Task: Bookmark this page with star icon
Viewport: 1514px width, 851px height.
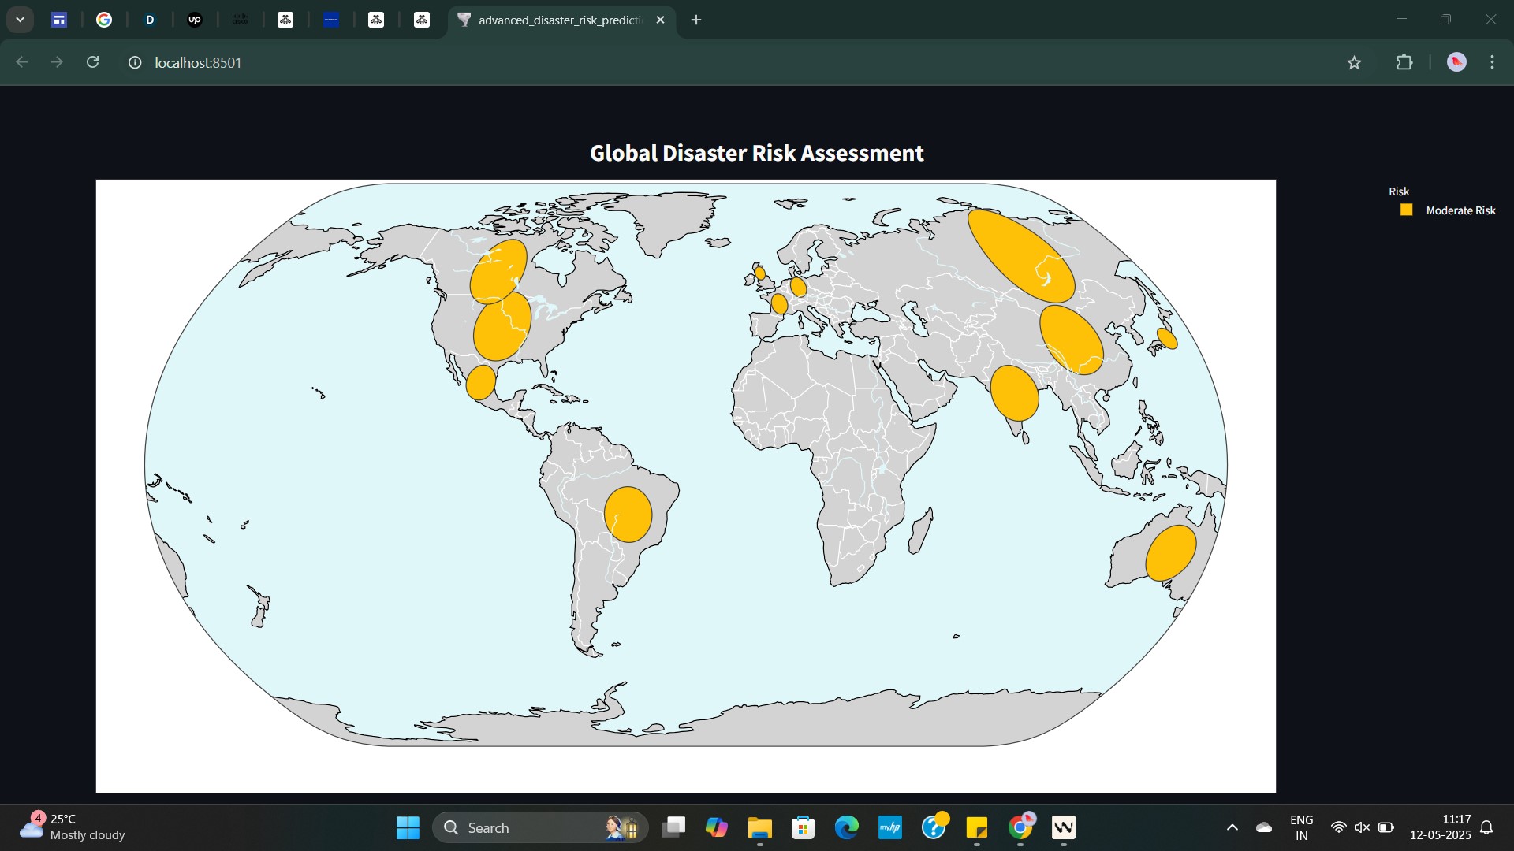Action: click(x=1354, y=62)
